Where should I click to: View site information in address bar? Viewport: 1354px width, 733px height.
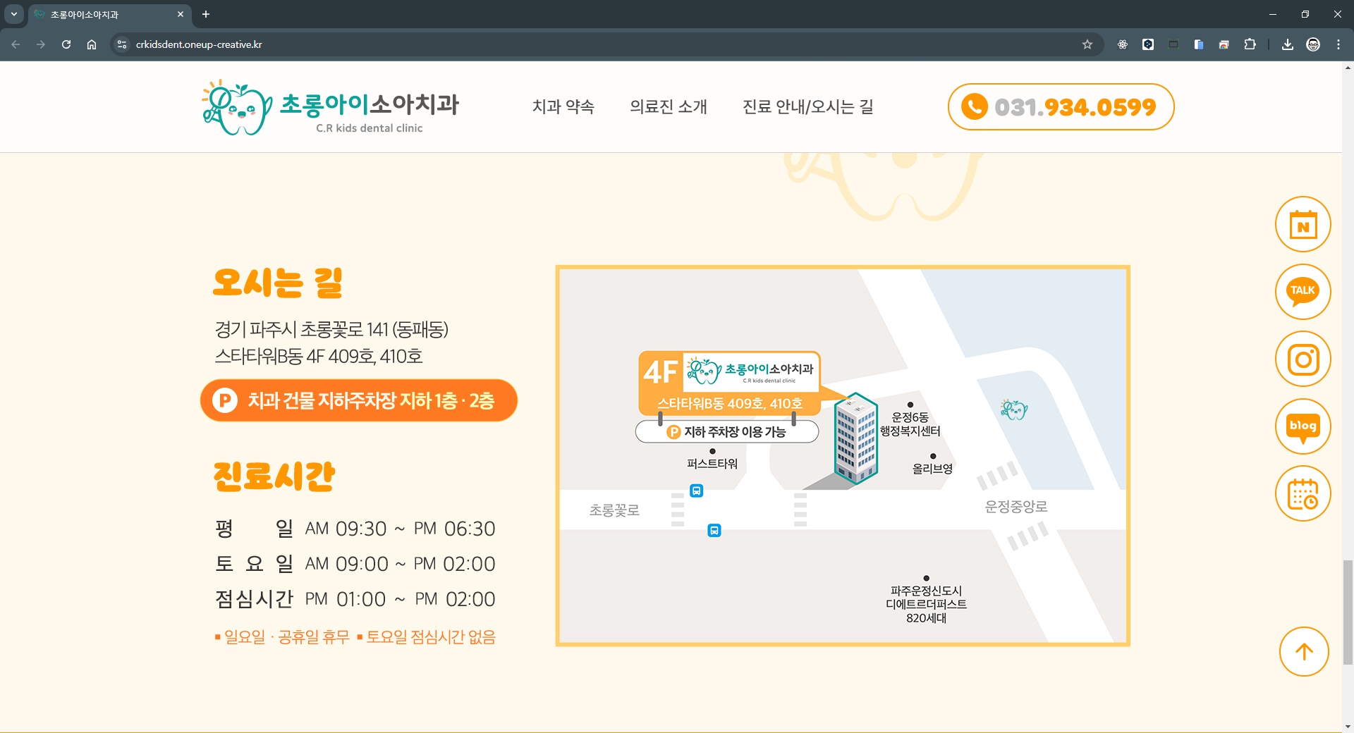point(122,44)
